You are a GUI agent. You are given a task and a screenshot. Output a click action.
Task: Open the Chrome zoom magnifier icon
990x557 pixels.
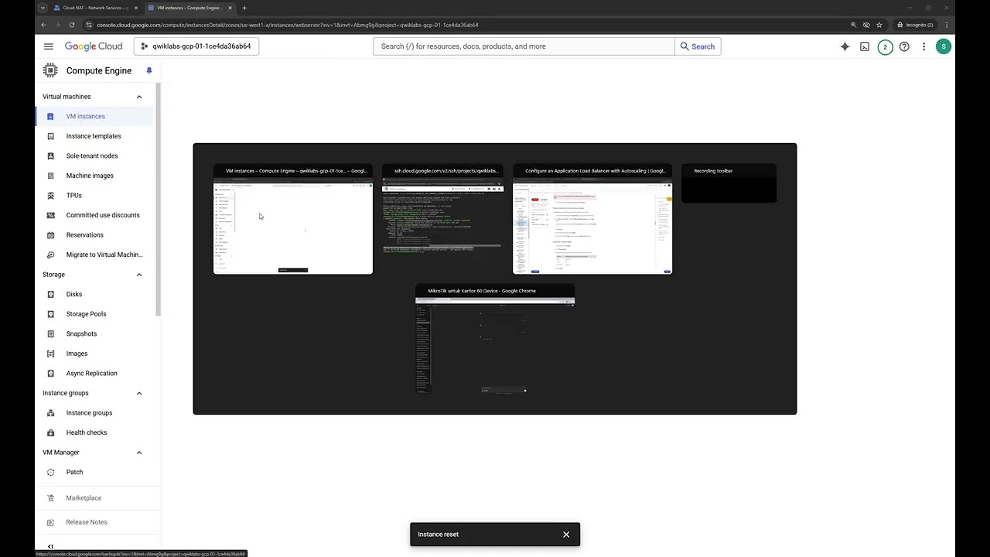pyautogui.click(x=854, y=25)
